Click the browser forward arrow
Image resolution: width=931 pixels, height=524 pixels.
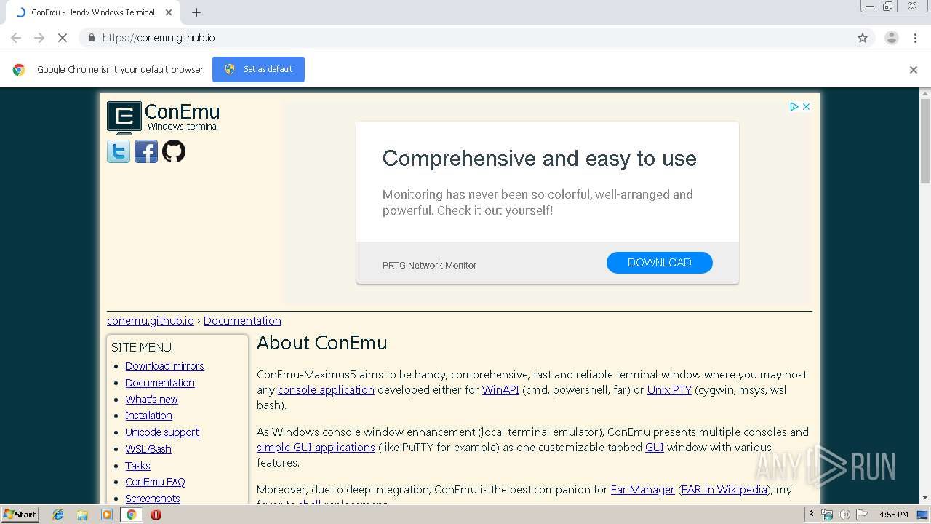point(39,38)
